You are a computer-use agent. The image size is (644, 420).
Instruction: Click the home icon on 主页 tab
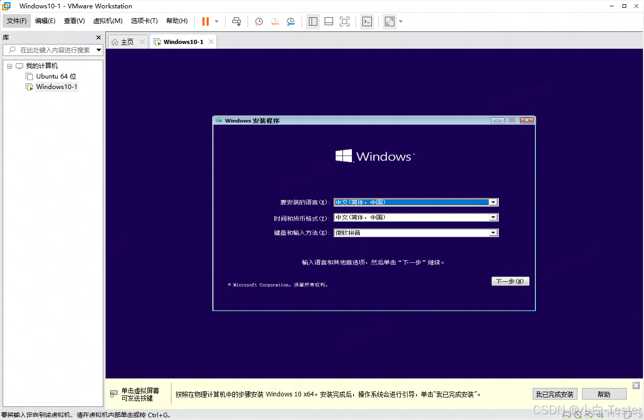(x=115, y=42)
